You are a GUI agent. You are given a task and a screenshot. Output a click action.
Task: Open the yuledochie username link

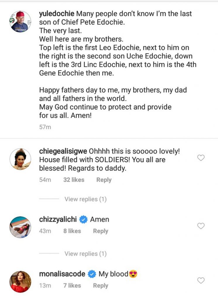coord(57,13)
